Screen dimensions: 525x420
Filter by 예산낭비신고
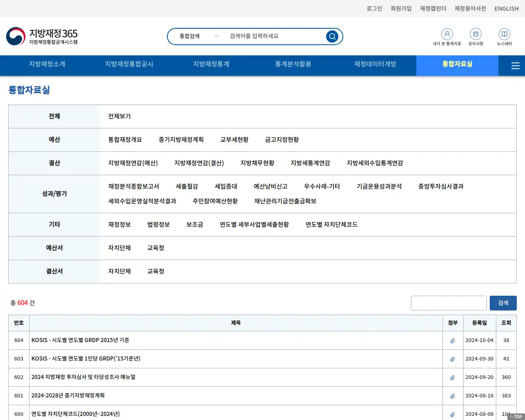point(271,187)
